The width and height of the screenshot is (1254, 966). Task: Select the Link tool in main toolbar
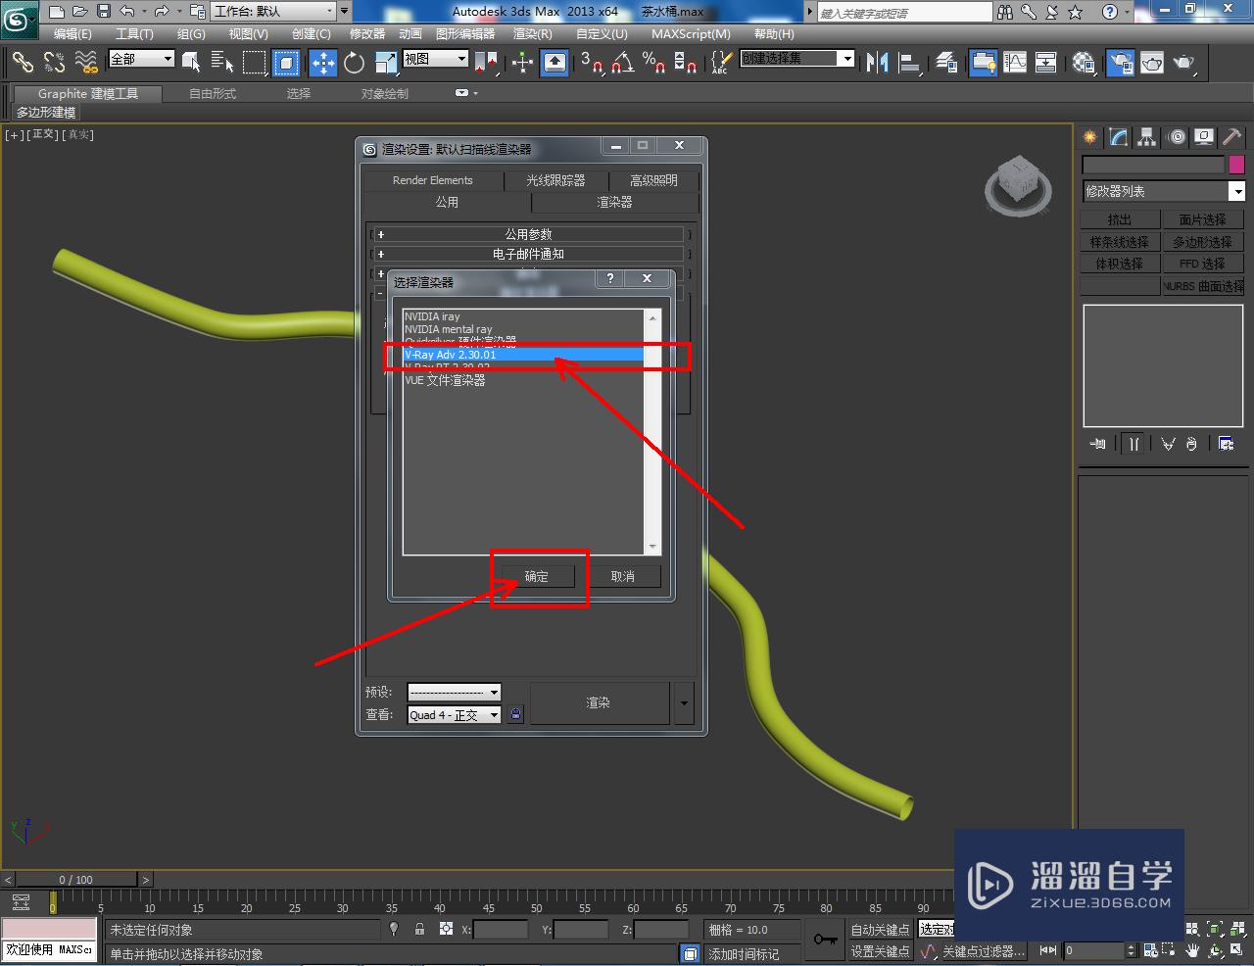coord(22,63)
